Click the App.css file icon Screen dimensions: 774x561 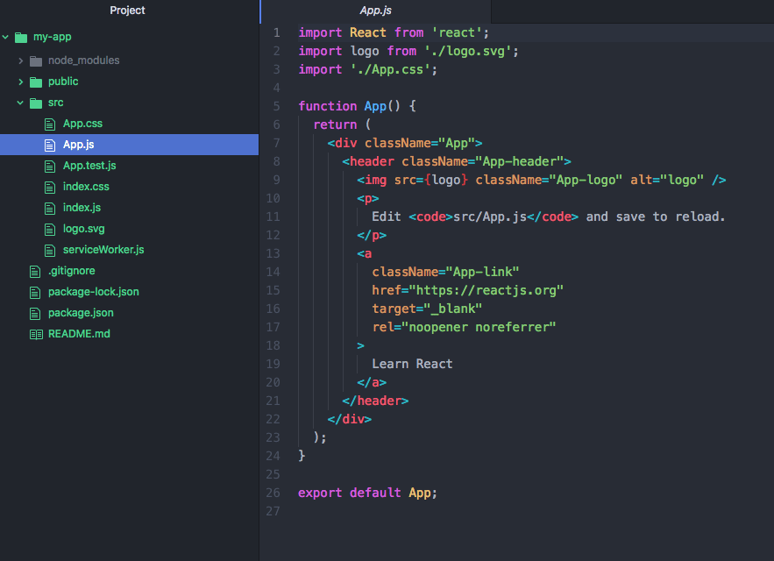pyautogui.click(x=50, y=124)
